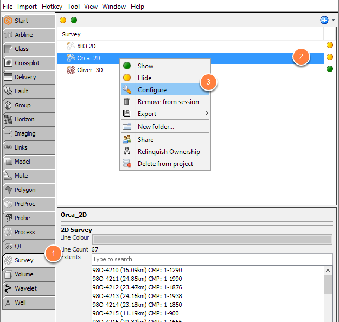This screenshot has width=339, height=322.
Task: Select the Probe tab icon
Action: 8,218
